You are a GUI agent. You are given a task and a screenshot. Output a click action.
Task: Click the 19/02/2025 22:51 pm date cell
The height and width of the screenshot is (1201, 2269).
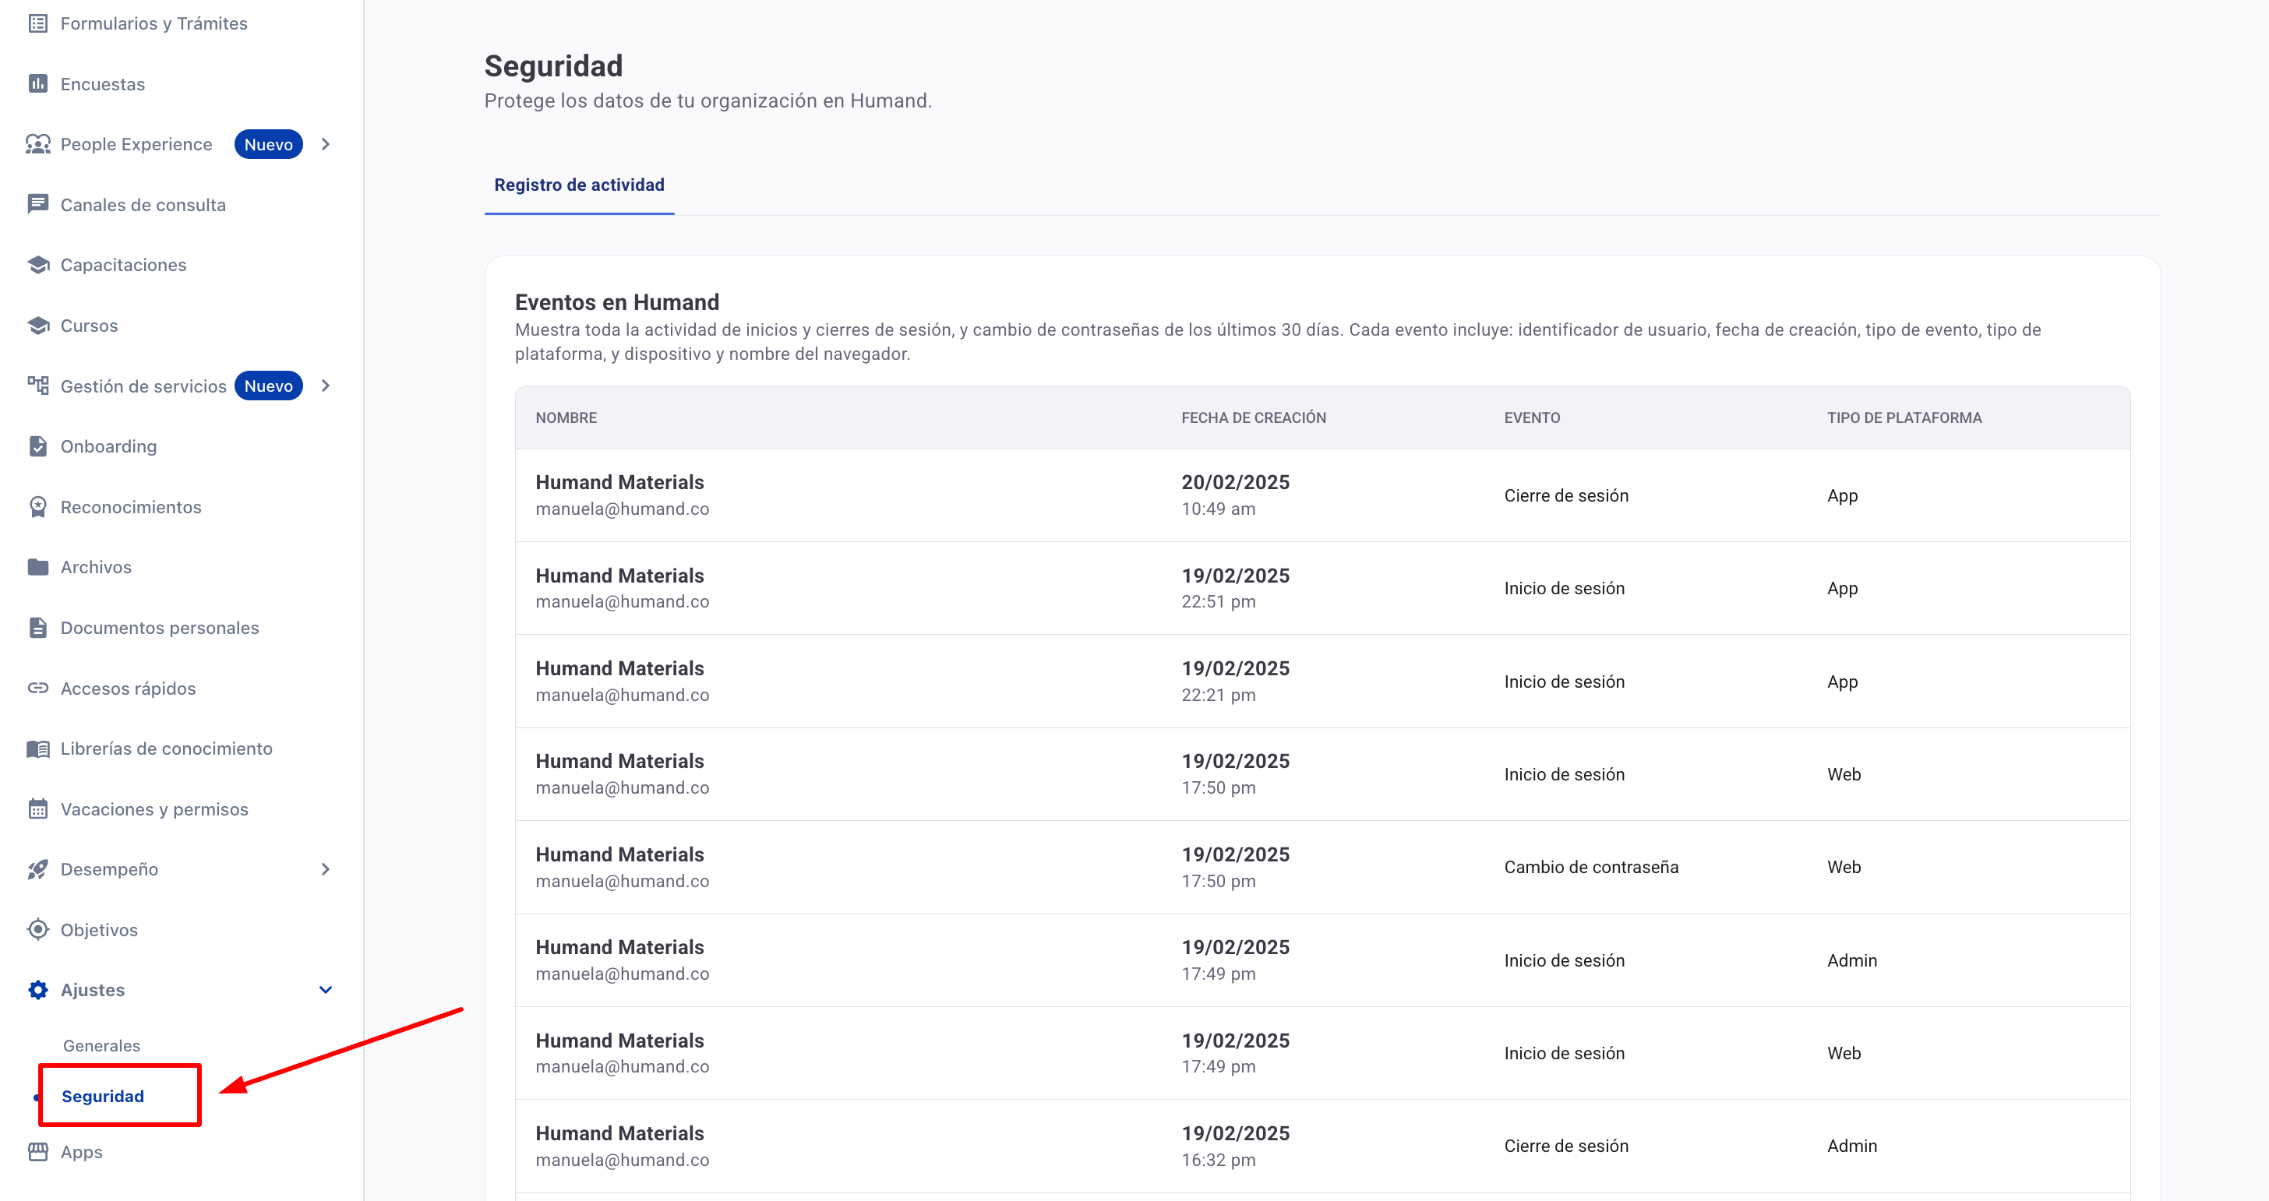[x=1235, y=588]
